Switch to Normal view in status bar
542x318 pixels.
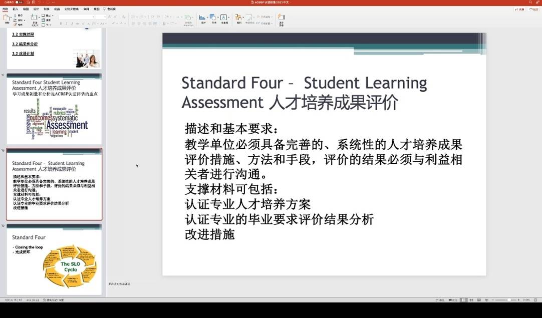(x=464, y=300)
